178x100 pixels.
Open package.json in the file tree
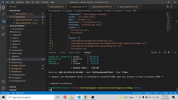tap(17, 69)
